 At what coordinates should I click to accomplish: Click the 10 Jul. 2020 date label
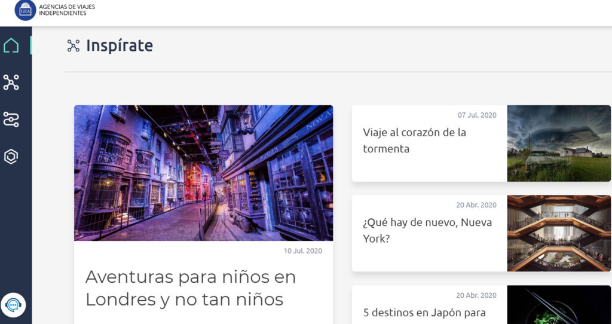pyautogui.click(x=302, y=251)
